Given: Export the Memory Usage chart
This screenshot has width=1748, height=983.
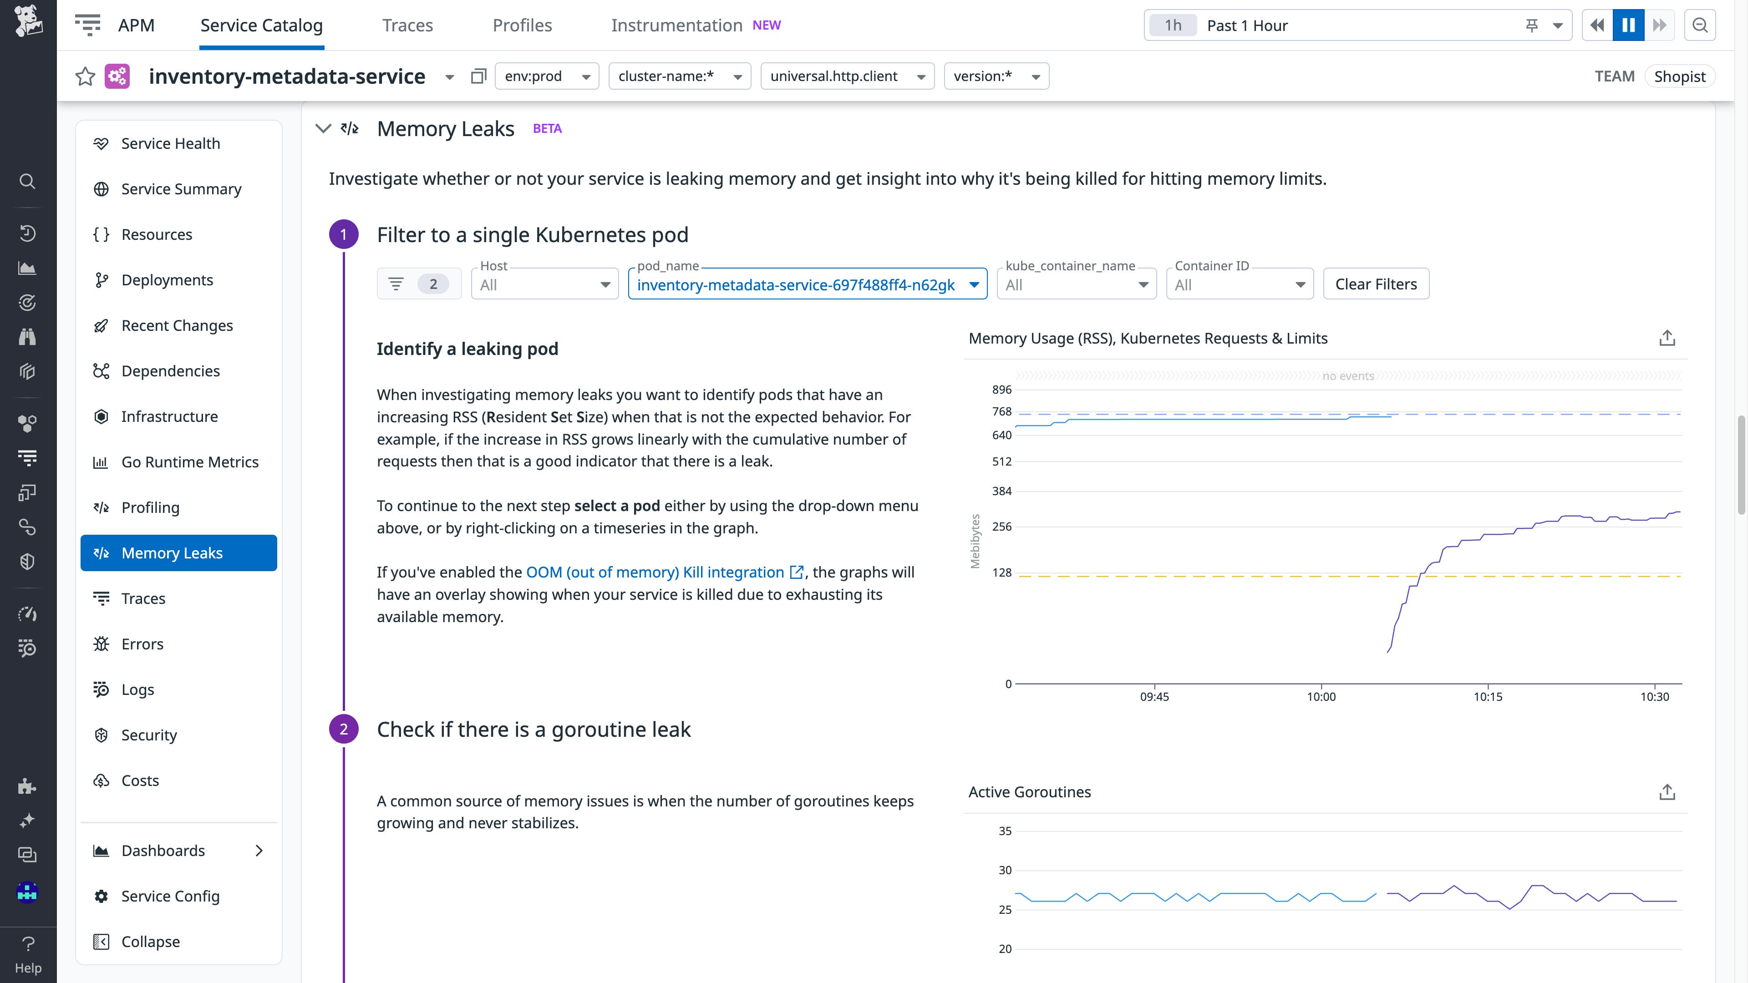Looking at the screenshot, I should [x=1668, y=337].
